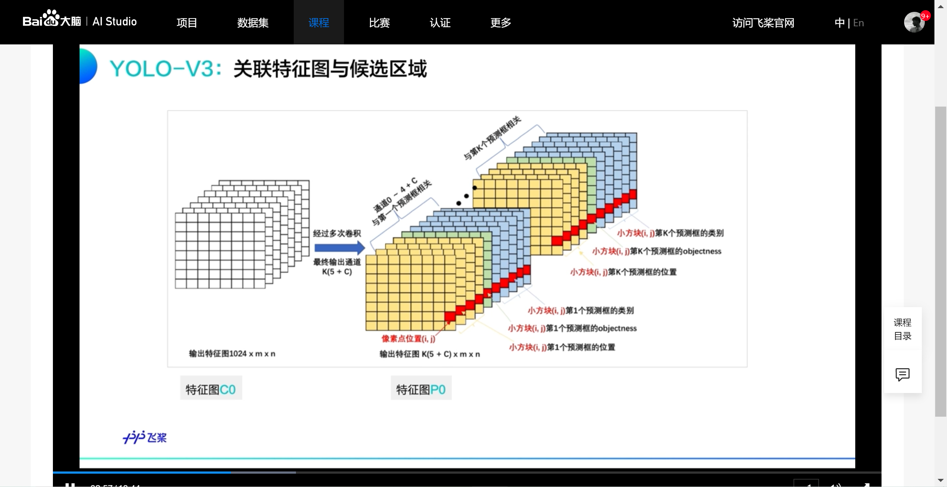Image resolution: width=947 pixels, height=487 pixels.
Task: Open the 更多 menu
Action: click(x=501, y=23)
